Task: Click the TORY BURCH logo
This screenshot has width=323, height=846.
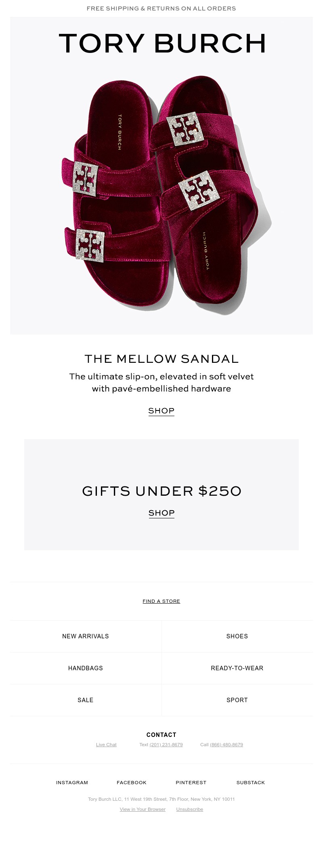Action: 161,43
